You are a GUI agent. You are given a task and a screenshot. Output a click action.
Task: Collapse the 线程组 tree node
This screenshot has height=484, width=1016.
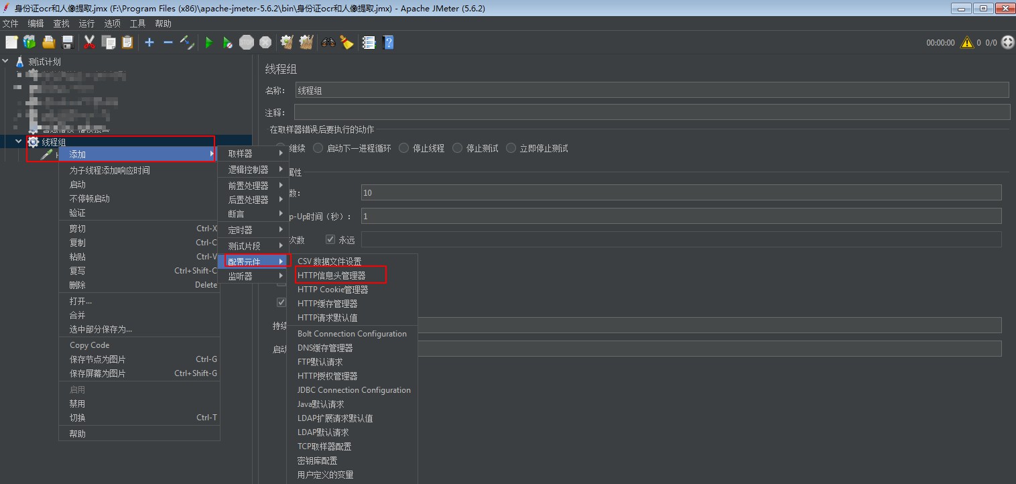pyautogui.click(x=19, y=142)
